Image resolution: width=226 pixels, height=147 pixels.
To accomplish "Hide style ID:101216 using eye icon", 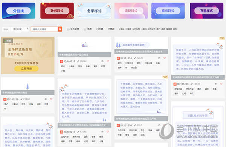I will tap(46, 99).
